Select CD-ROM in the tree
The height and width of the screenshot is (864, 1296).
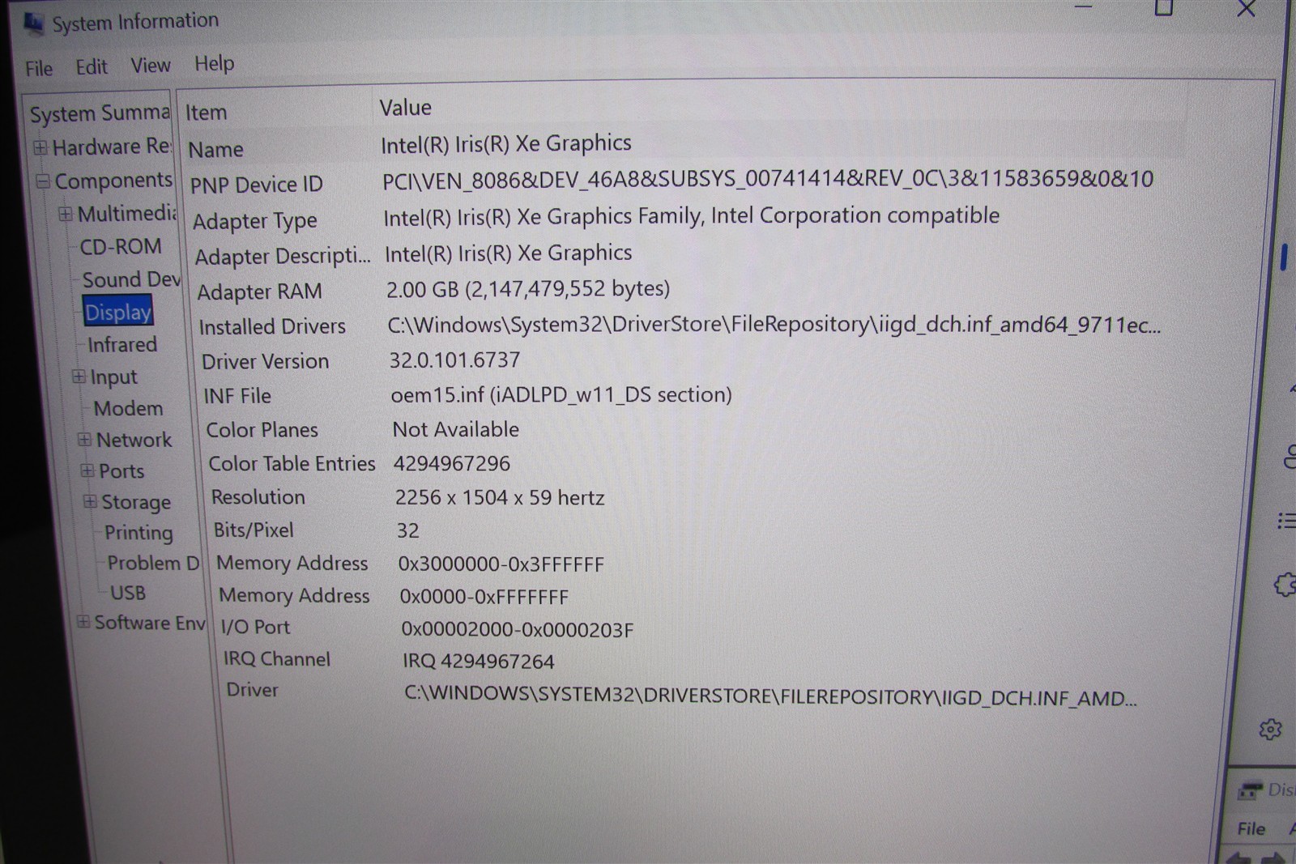(x=121, y=246)
